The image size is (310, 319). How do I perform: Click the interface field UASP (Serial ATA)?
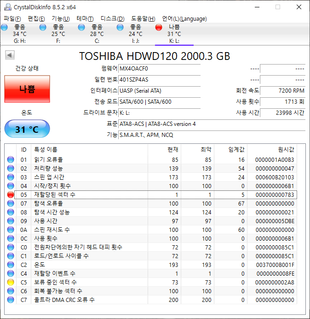click(x=159, y=90)
